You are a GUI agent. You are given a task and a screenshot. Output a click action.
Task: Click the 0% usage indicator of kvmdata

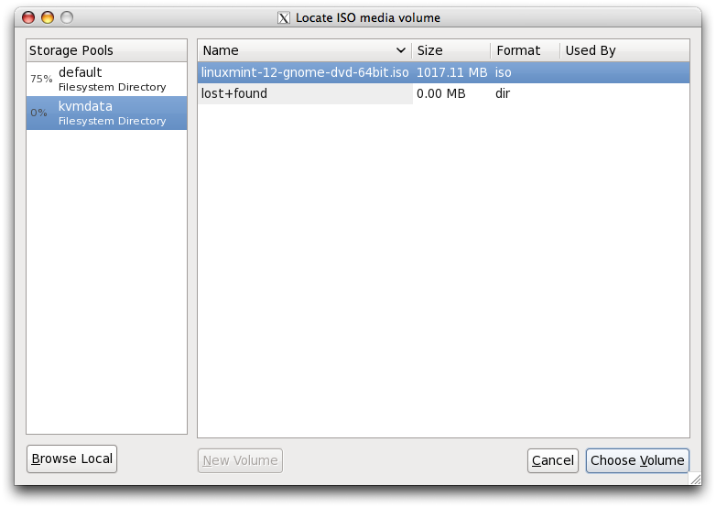[x=38, y=113]
